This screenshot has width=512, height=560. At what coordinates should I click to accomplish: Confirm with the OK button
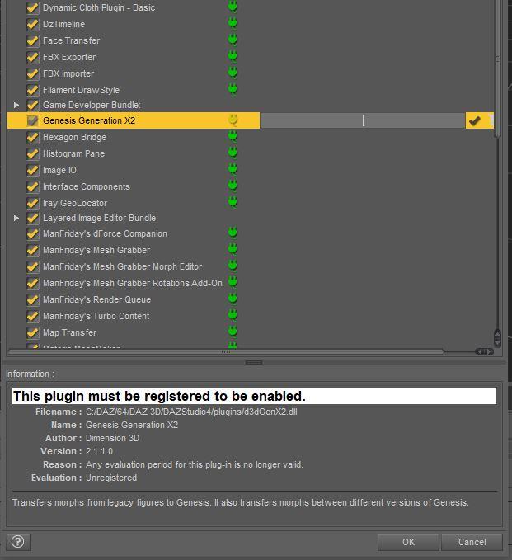coord(408,542)
